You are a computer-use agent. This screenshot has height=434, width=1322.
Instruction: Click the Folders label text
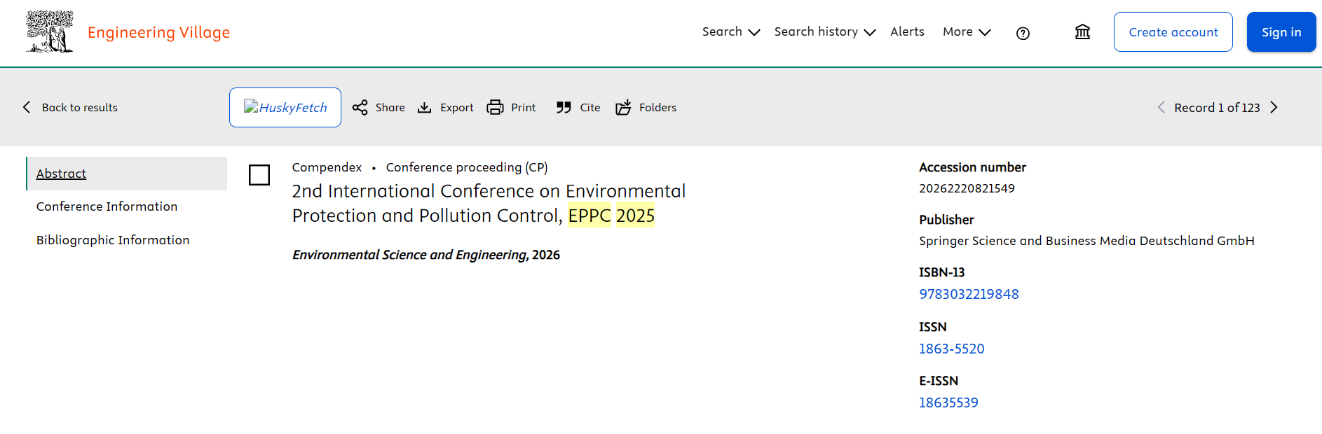(x=657, y=107)
